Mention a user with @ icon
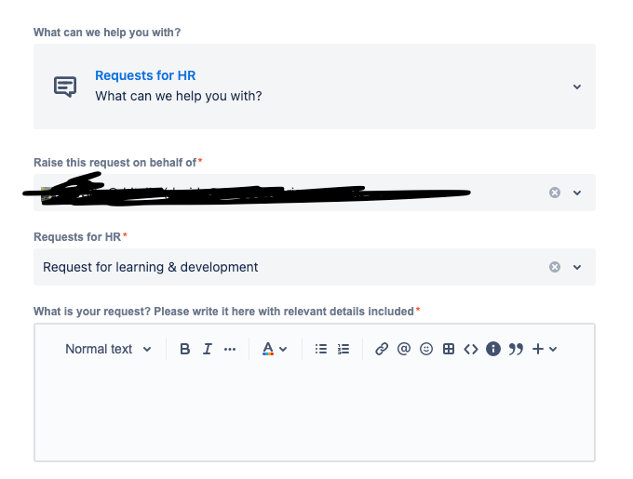 pyautogui.click(x=404, y=349)
